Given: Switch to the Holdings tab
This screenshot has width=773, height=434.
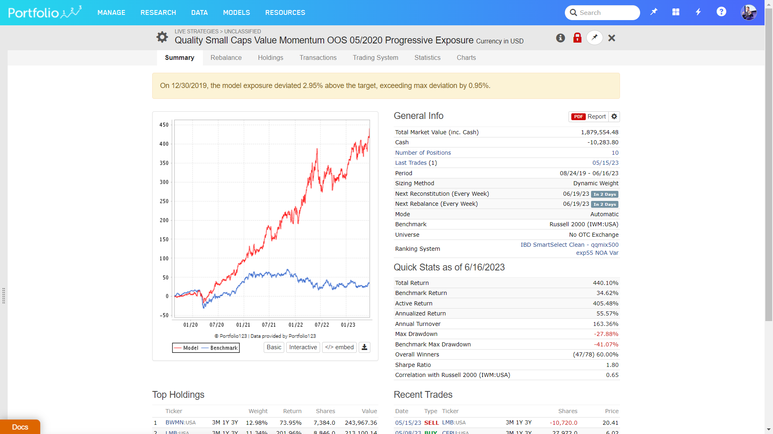Looking at the screenshot, I should click(x=271, y=57).
